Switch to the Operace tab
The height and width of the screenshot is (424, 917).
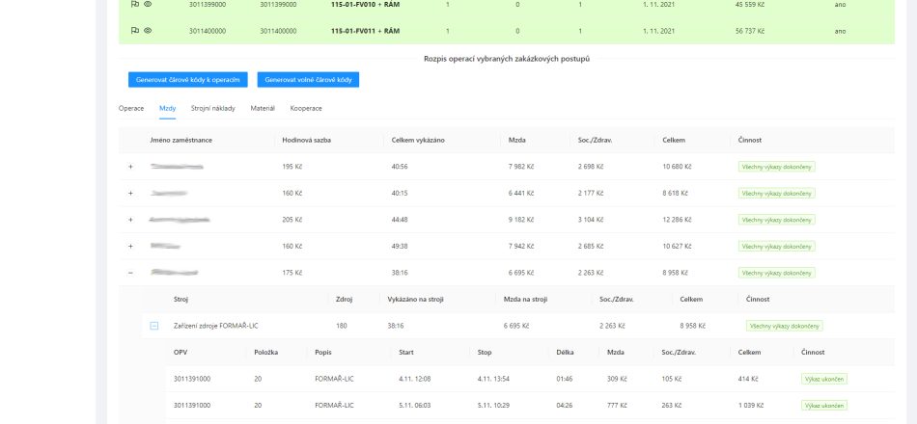pos(131,109)
